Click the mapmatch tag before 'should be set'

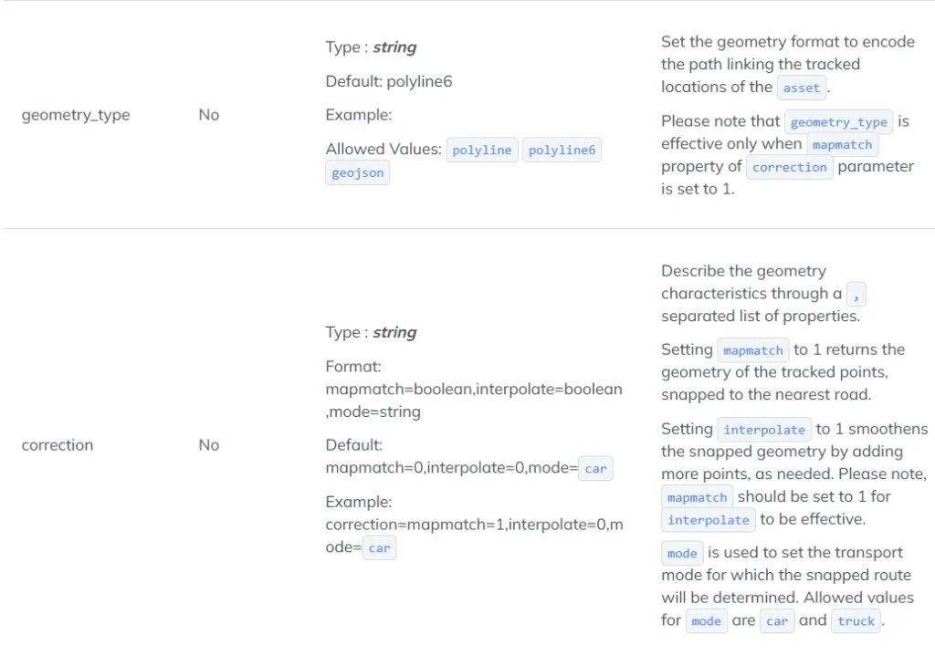(697, 497)
